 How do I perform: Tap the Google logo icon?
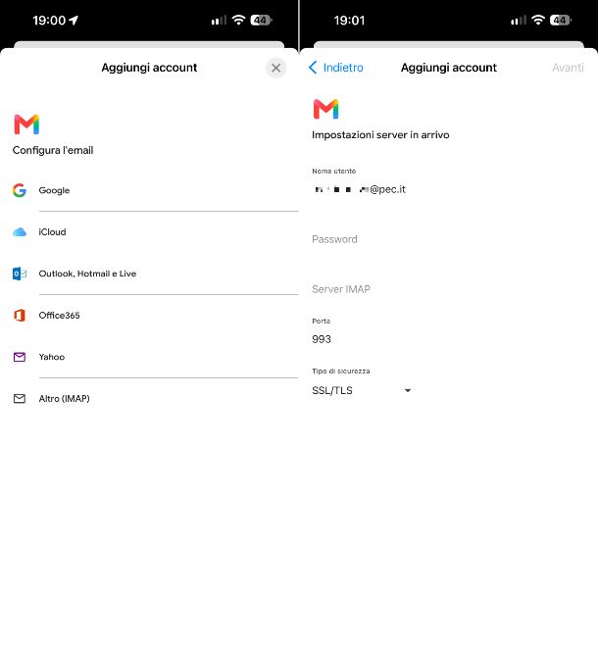[x=20, y=190]
